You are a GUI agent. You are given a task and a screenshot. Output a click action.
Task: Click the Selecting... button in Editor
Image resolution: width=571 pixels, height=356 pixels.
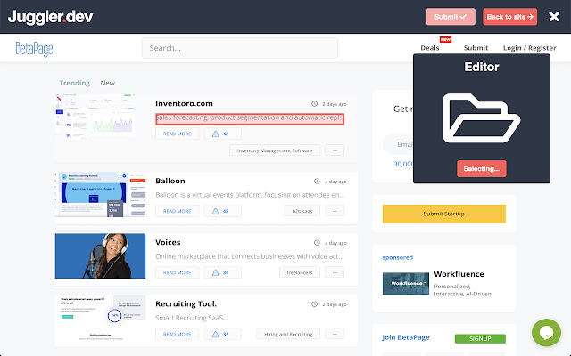tap(482, 168)
